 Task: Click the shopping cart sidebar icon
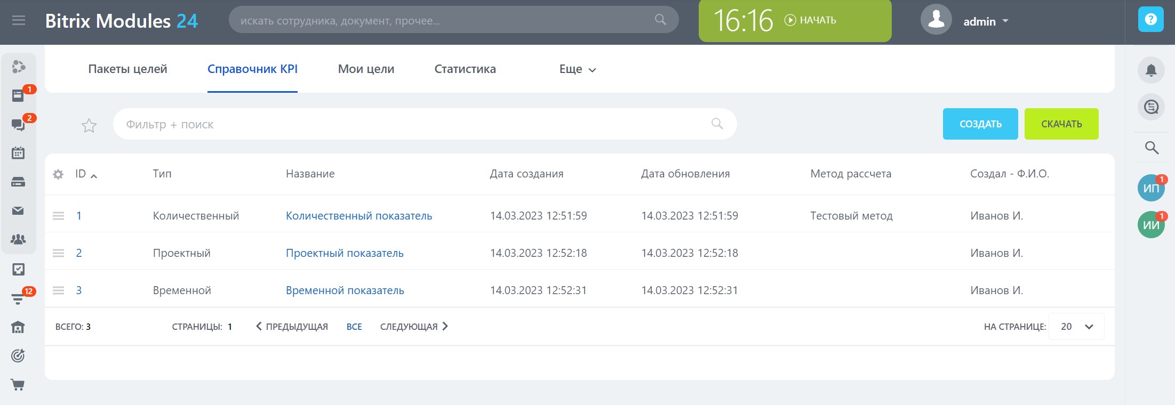click(x=18, y=385)
